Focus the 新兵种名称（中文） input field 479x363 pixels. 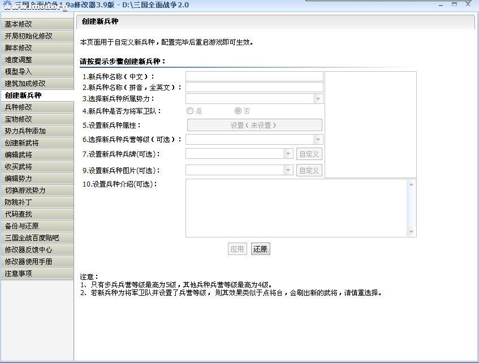254,76
